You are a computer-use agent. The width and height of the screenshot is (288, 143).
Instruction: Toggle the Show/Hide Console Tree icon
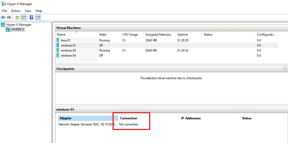[23, 18]
